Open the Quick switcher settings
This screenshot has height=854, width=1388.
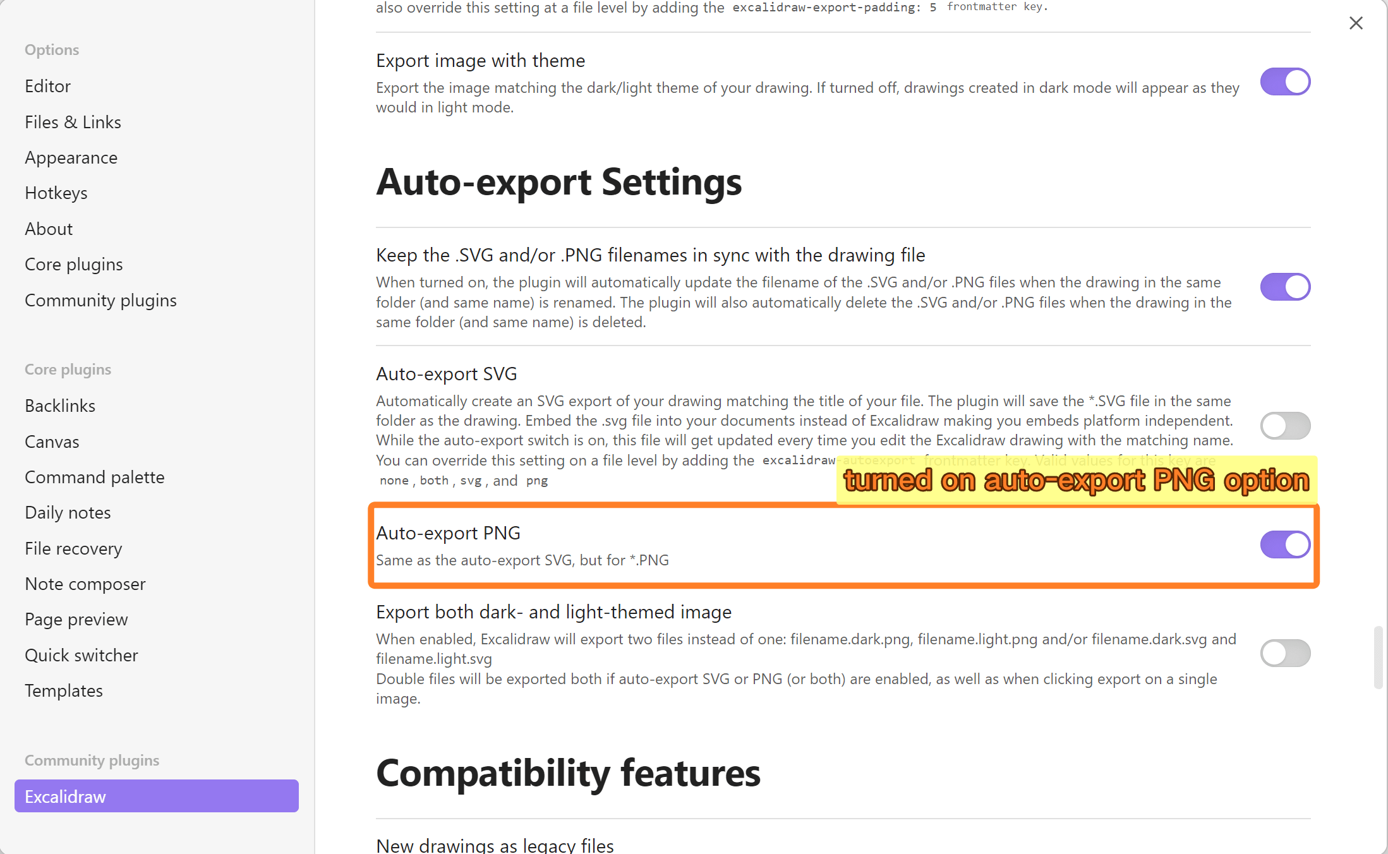tap(81, 655)
